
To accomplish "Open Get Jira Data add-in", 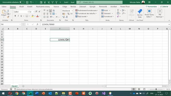I will (140, 14).
